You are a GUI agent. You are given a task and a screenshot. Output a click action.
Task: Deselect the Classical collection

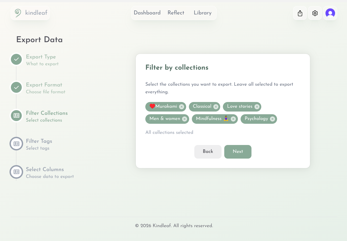pos(216,107)
